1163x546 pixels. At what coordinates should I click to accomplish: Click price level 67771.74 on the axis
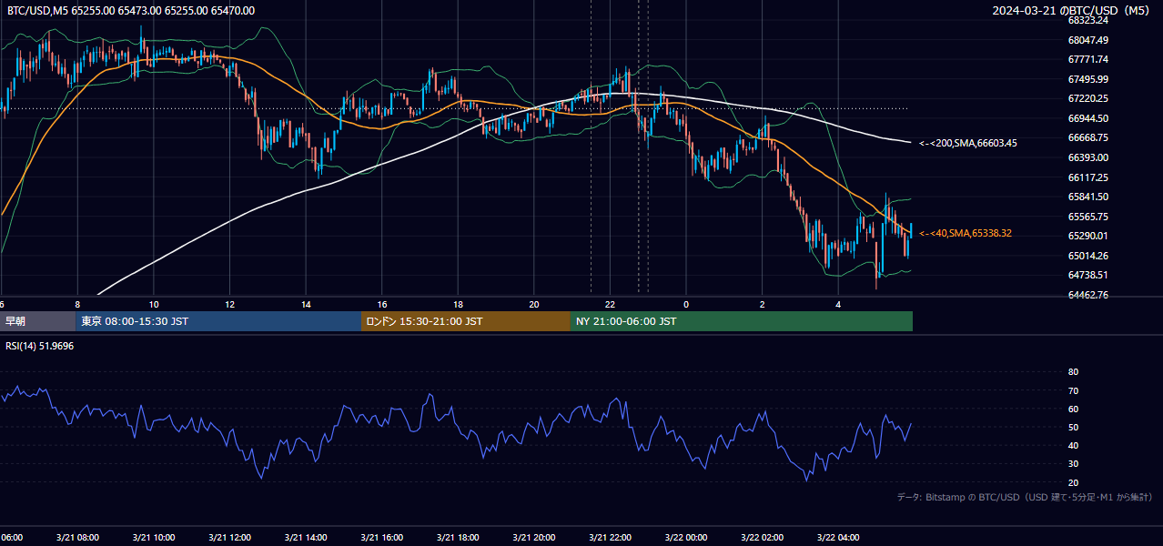pos(1088,59)
